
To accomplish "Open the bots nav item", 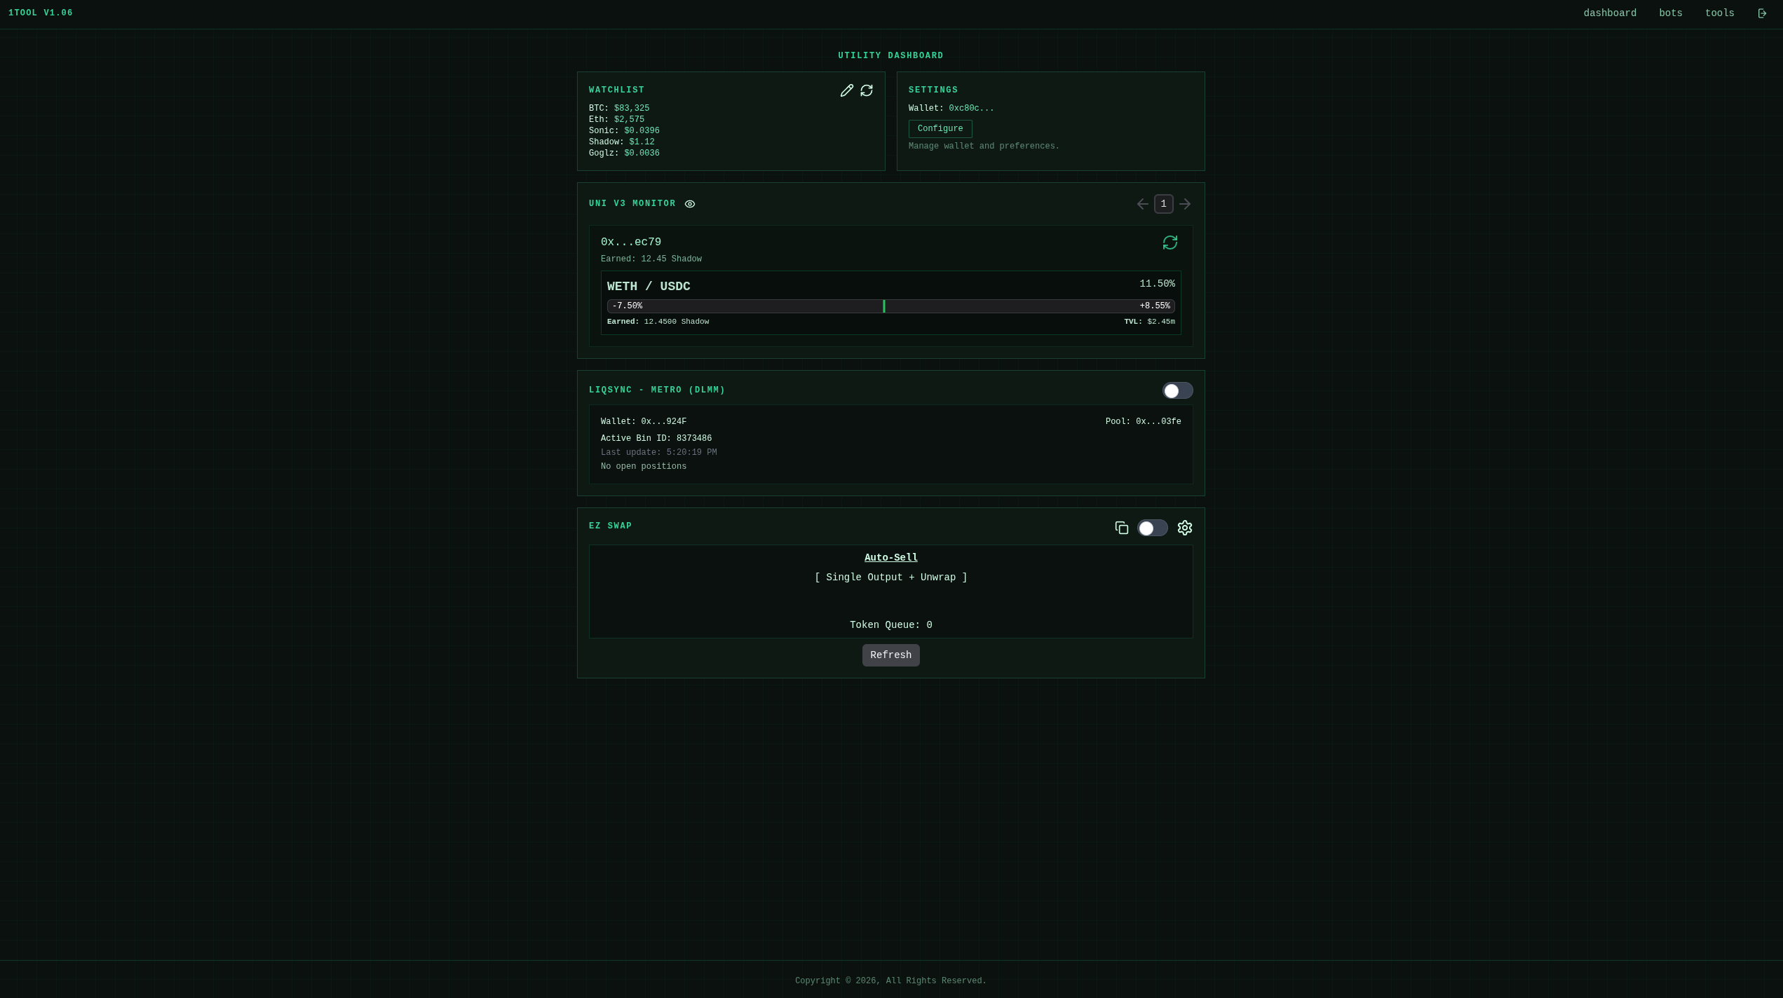I will (x=1671, y=13).
